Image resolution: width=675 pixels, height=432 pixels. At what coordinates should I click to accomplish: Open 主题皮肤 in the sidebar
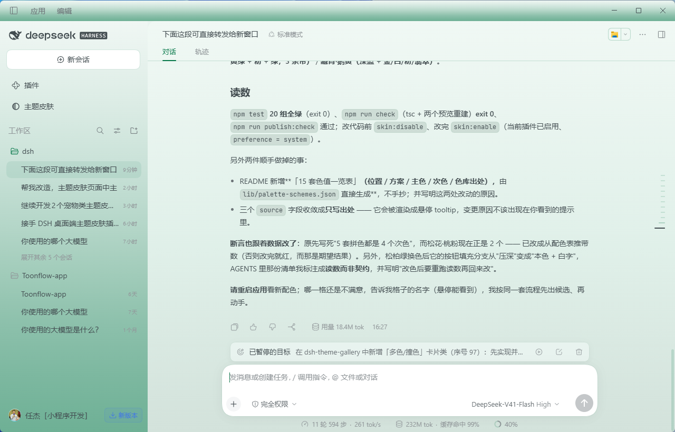pos(73,106)
